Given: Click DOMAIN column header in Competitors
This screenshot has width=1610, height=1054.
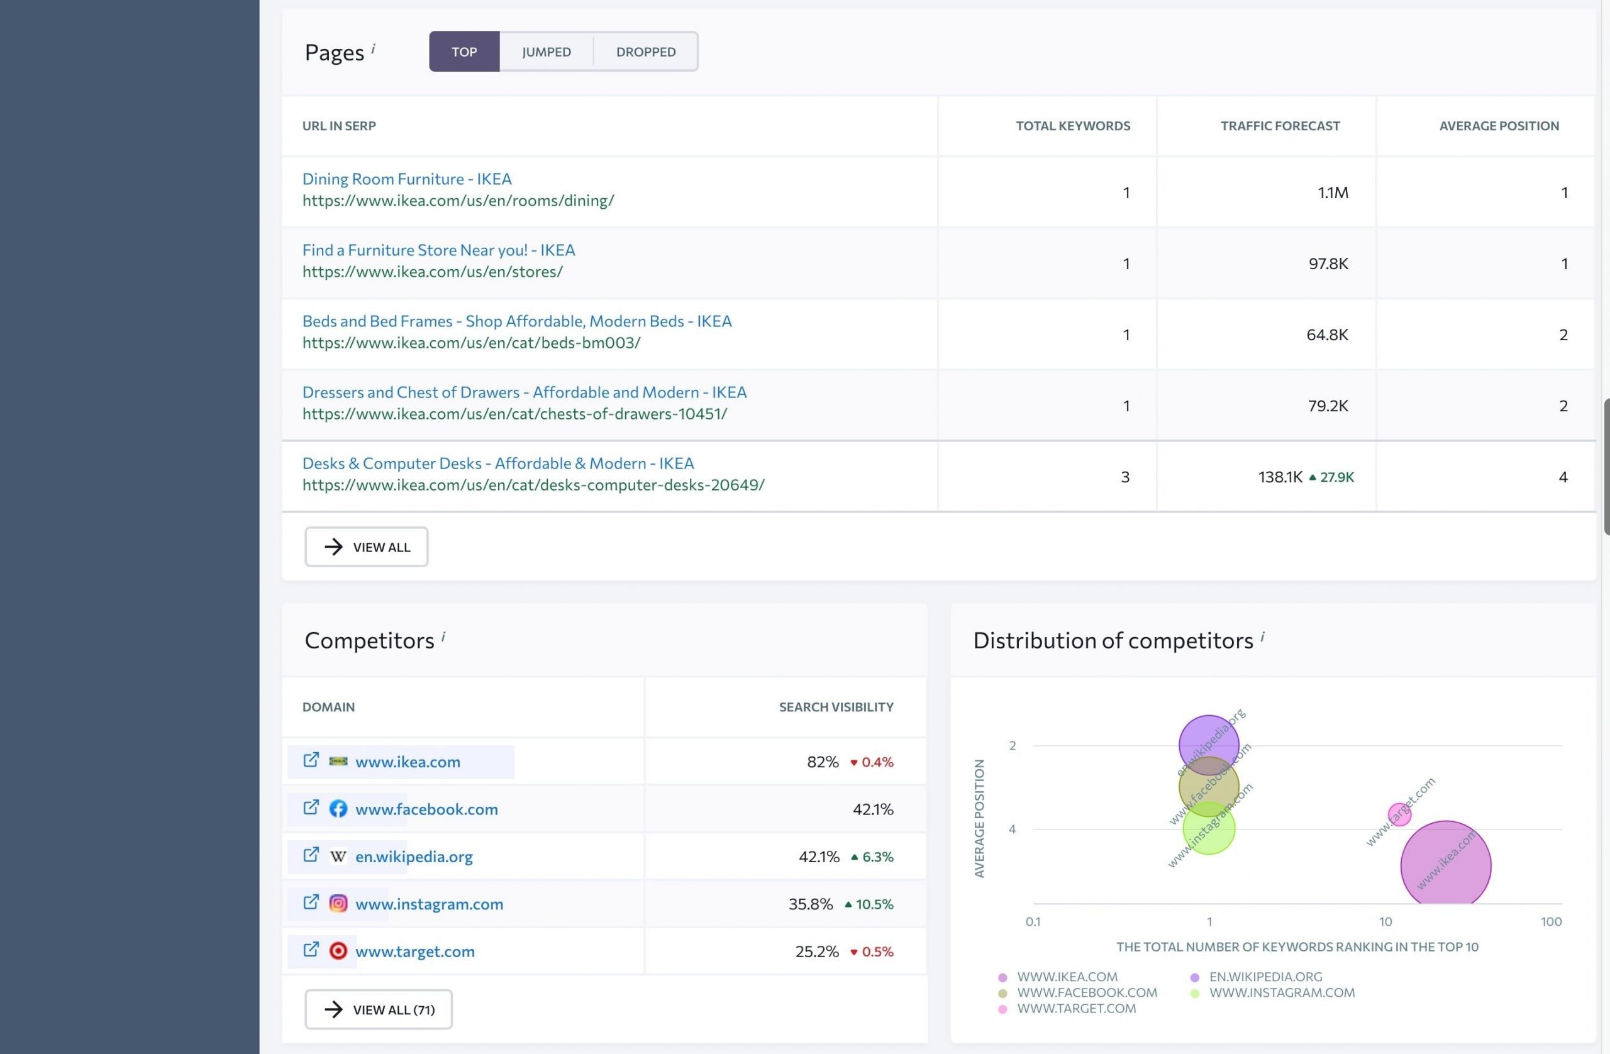Looking at the screenshot, I should 328,707.
